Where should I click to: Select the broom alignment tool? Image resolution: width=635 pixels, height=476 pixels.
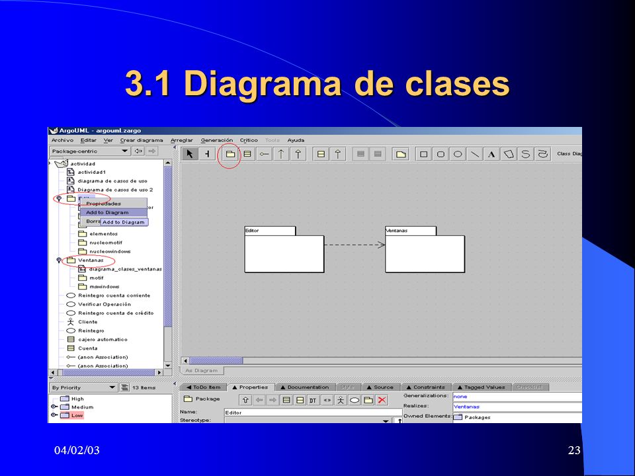pos(207,154)
